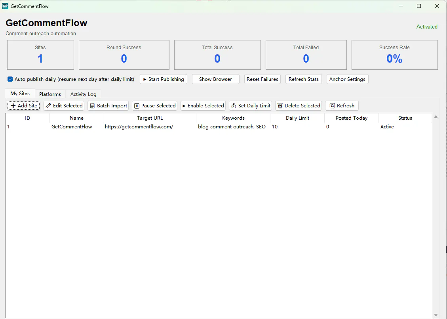Viewport: 447px width, 319px height.
Task: Toggle the Auto publish daily checkbox
Action: (x=10, y=79)
